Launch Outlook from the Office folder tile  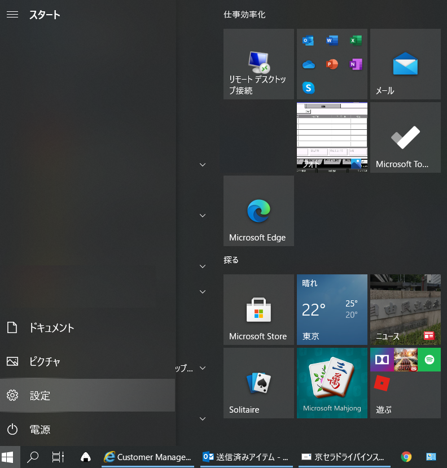click(x=308, y=40)
